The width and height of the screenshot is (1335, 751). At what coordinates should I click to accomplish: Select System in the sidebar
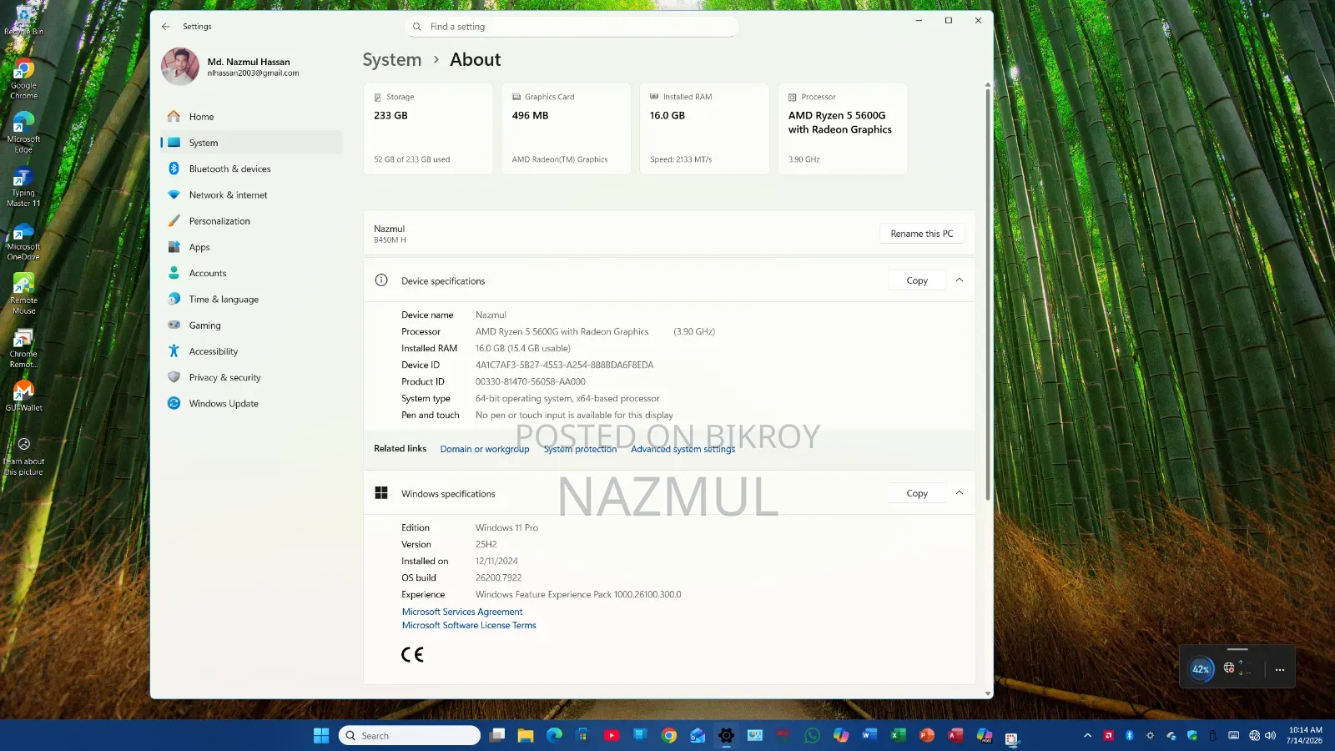click(x=251, y=143)
